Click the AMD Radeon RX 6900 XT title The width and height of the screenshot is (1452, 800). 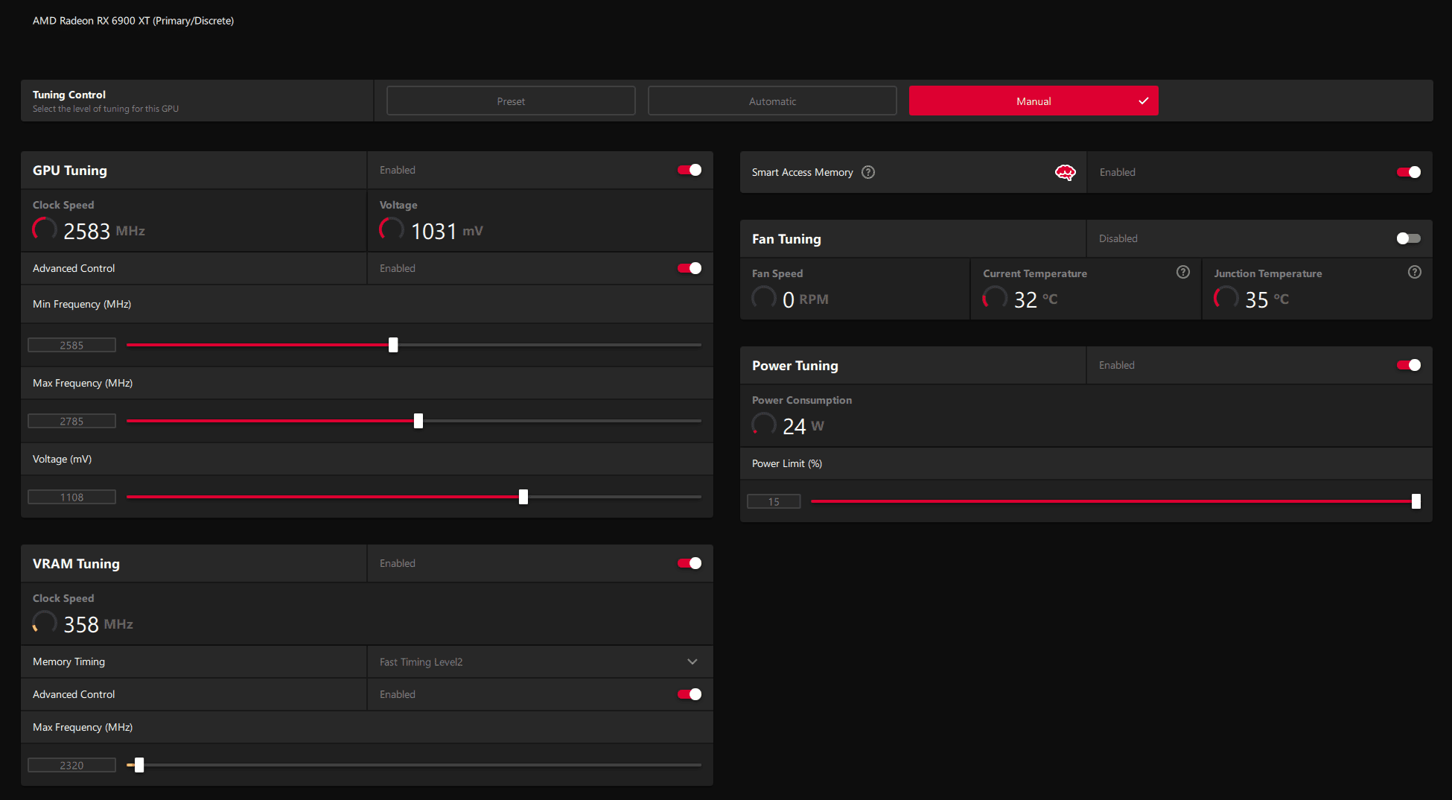pyautogui.click(x=133, y=21)
